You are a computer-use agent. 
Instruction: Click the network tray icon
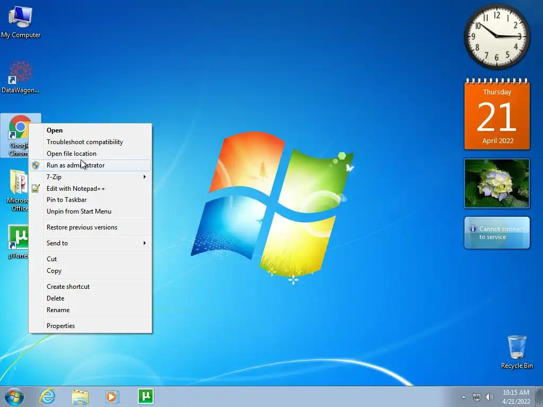coord(477,397)
